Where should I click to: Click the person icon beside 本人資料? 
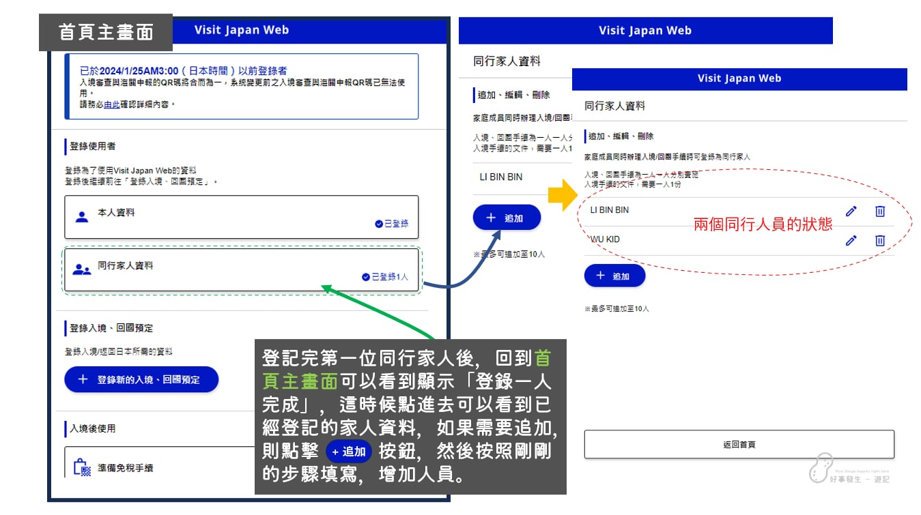point(82,217)
